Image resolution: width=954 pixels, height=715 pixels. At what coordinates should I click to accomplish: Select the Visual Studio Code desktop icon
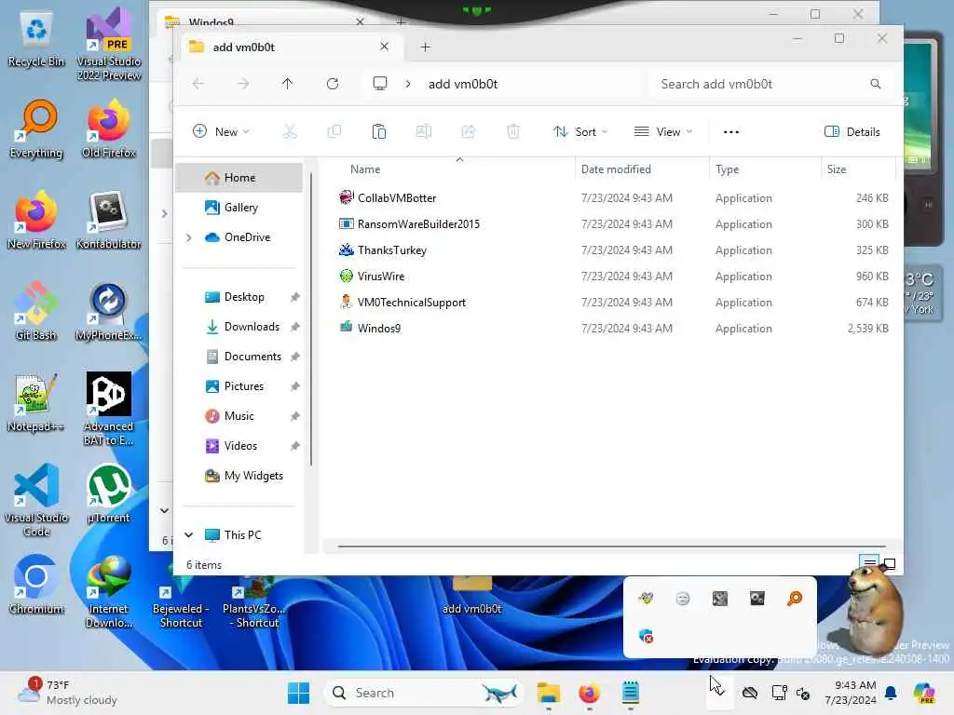point(36,500)
